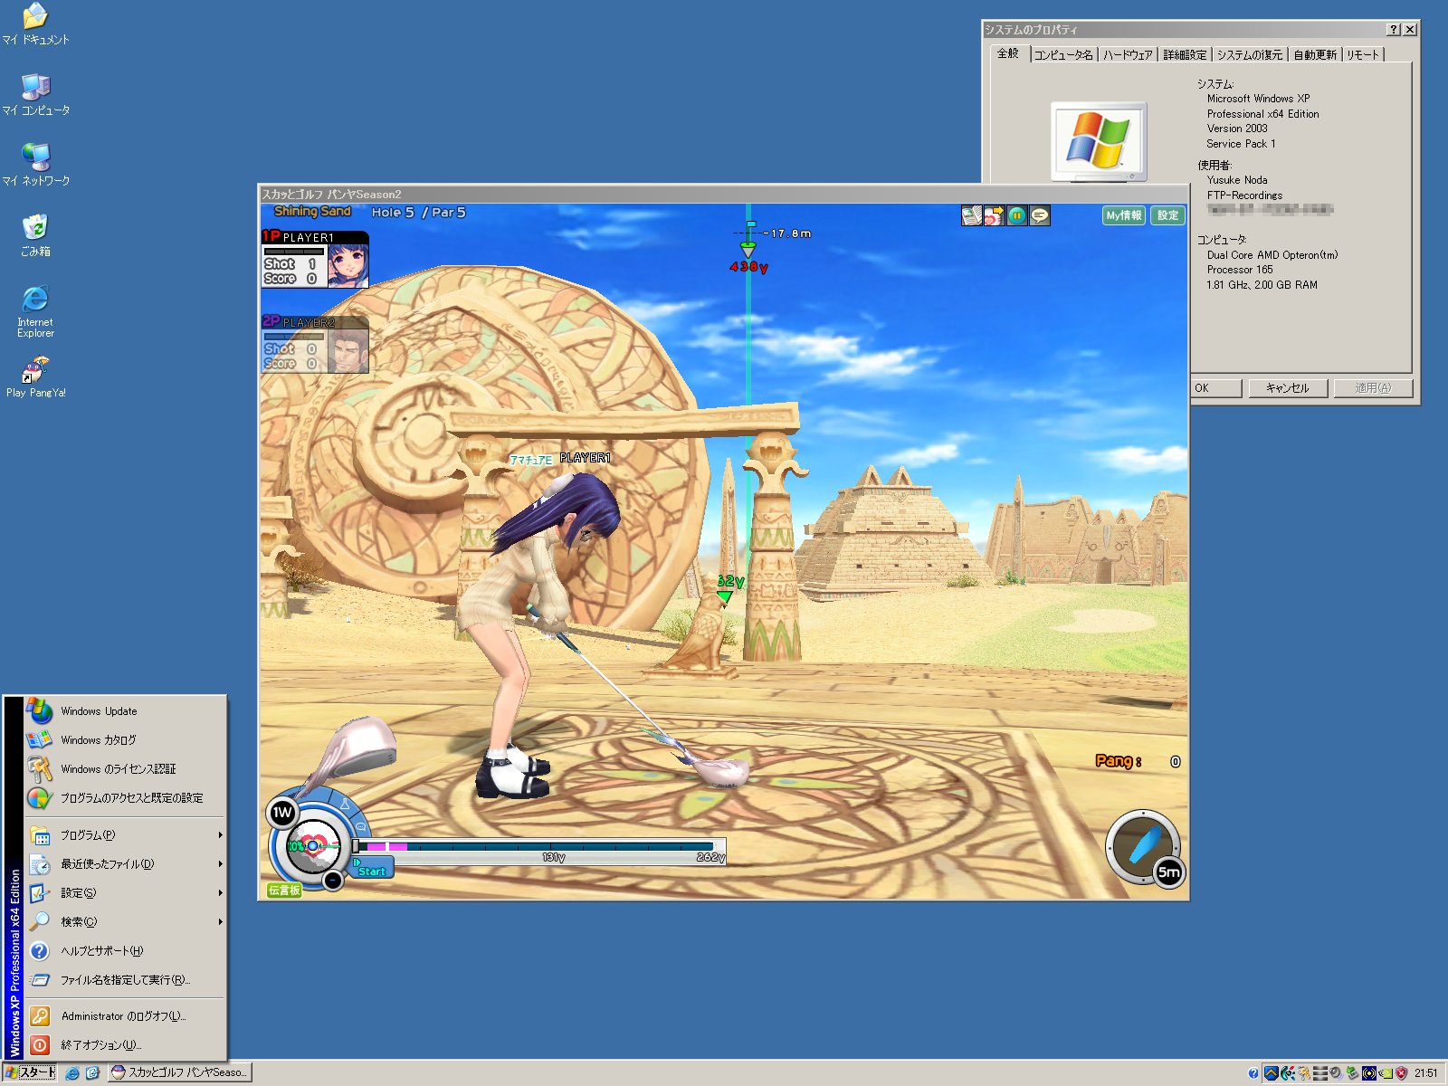The image size is (1448, 1086).
Task: Switch to コンピュータ名 tab
Action: (x=1063, y=55)
